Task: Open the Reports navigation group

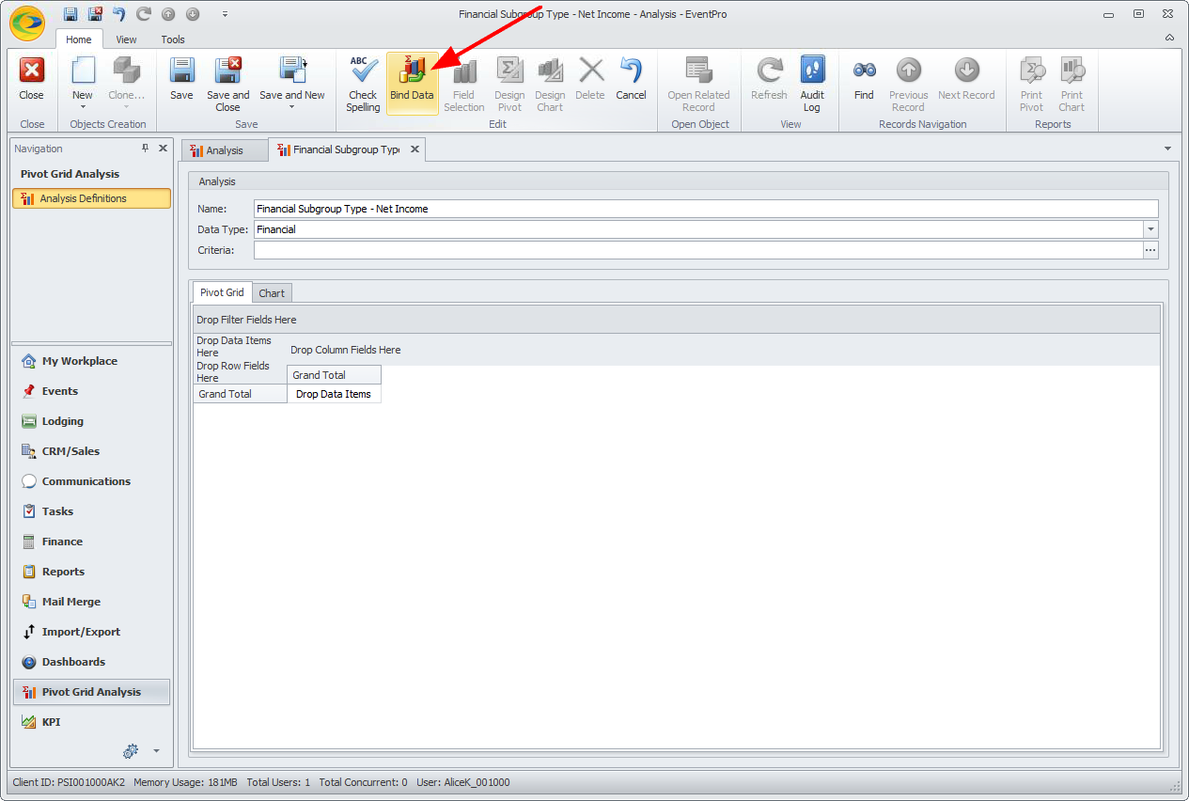Action: click(x=92, y=572)
